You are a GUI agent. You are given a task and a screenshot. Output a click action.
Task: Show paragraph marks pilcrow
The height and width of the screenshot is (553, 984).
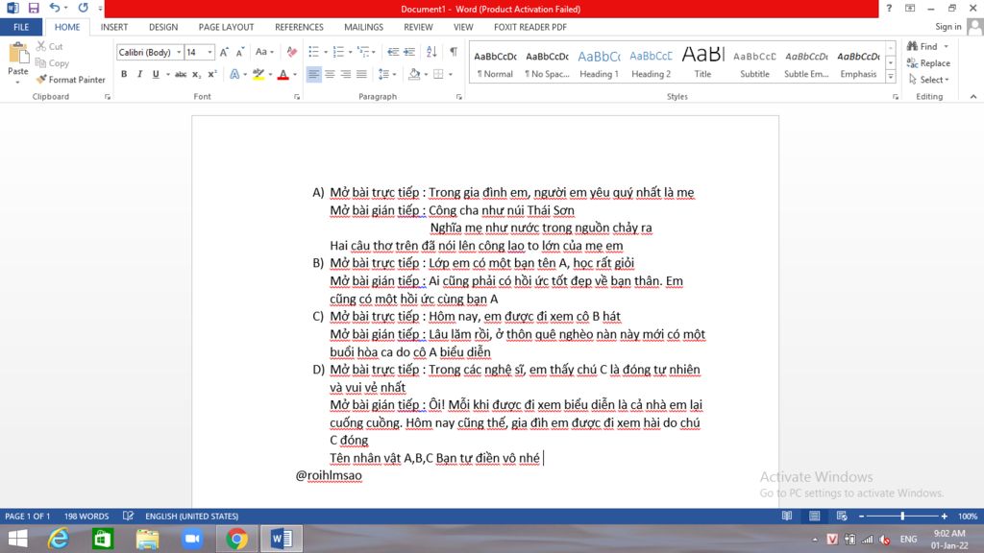coord(454,52)
